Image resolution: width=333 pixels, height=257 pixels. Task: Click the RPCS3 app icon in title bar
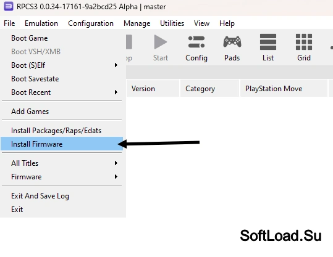click(9, 6)
